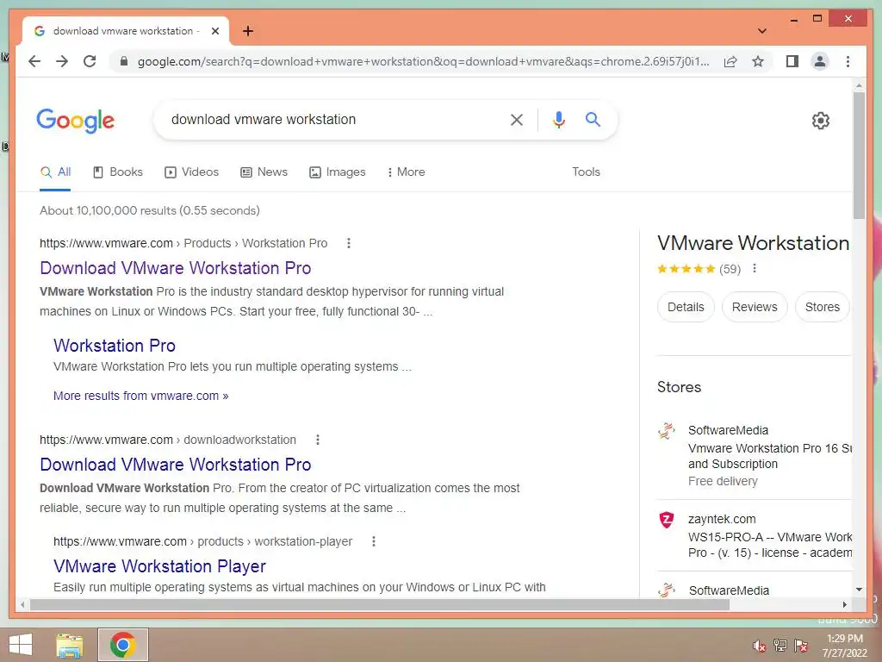This screenshot has width=882, height=662.
Task: Open Chrome's three-dot menu
Action: click(x=848, y=61)
